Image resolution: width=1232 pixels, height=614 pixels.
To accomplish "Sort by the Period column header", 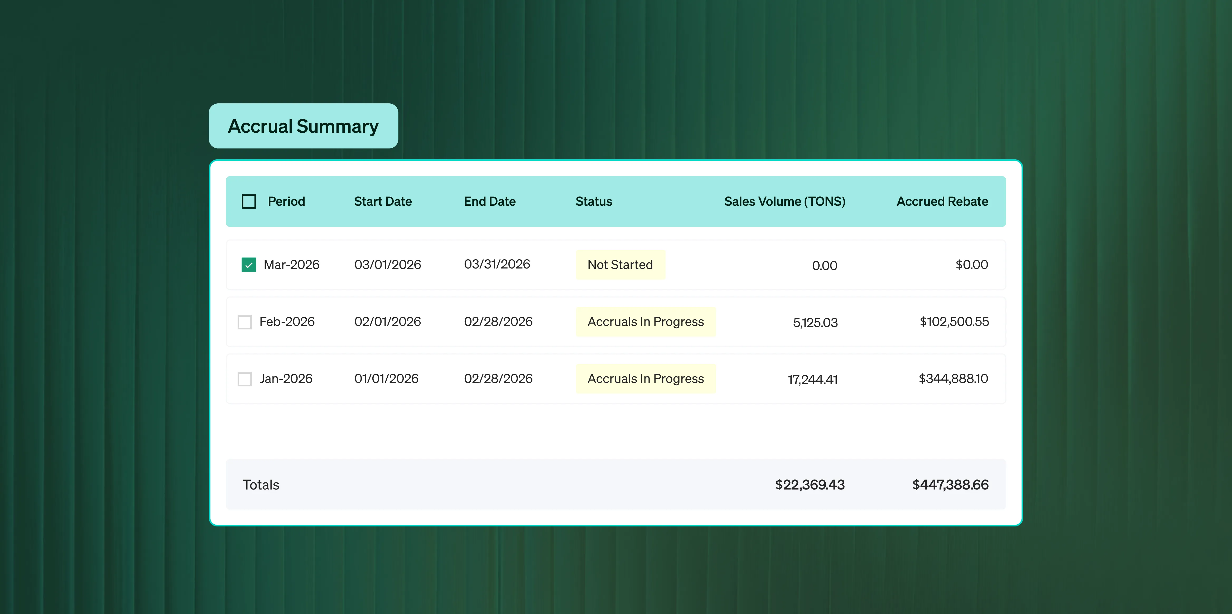I will point(286,201).
